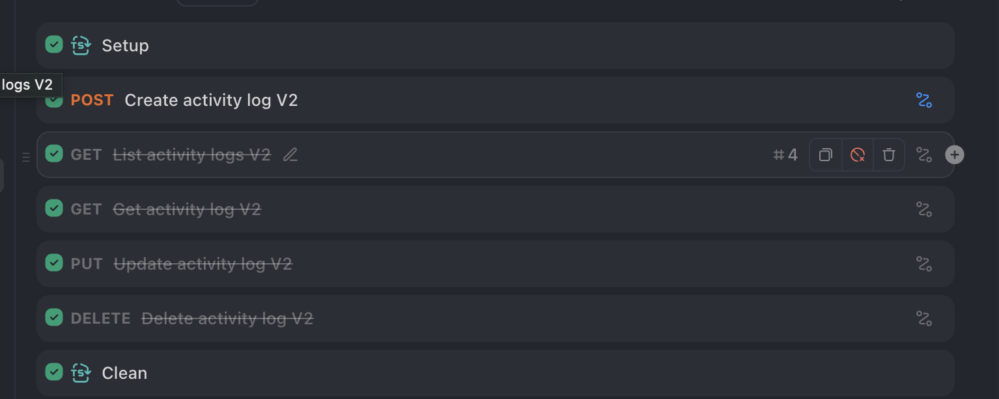The image size is (999, 399).
Task: Click the red disable icon on List activity logs row
Action: pyautogui.click(x=858, y=155)
